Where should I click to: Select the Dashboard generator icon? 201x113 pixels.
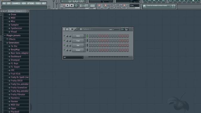click(9, 56)
